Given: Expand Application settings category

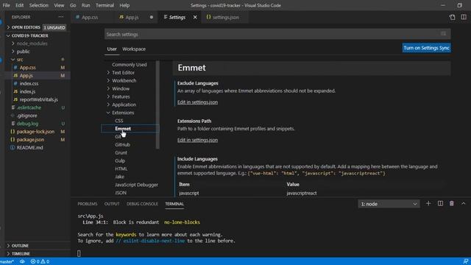Looking at the screenshot, I should [124, 105].
